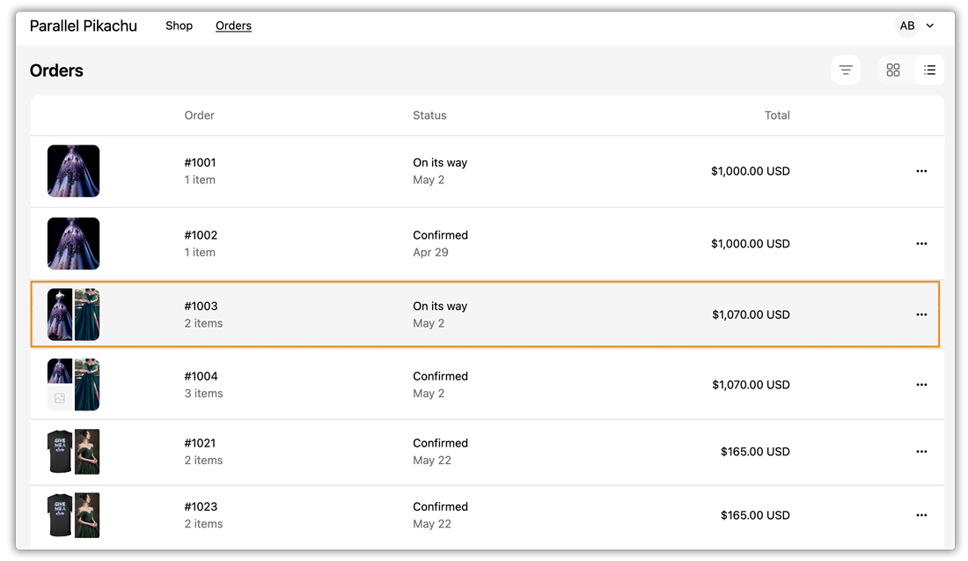The height and width of the screenshot is (561, 968).
Task: Click the Order column header
Action: pyautogui.click(x=200, y=114)
